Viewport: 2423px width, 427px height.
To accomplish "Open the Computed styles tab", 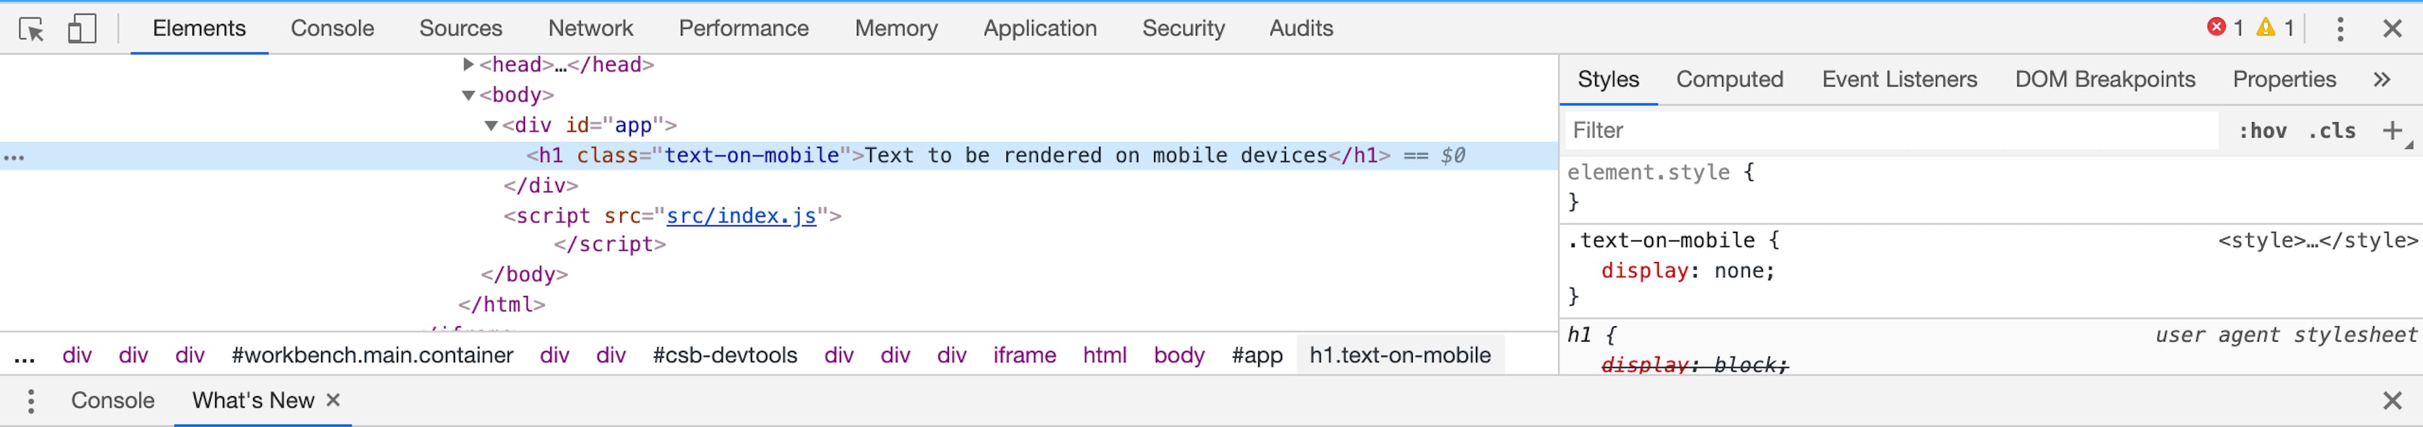I will point(1729,80).
